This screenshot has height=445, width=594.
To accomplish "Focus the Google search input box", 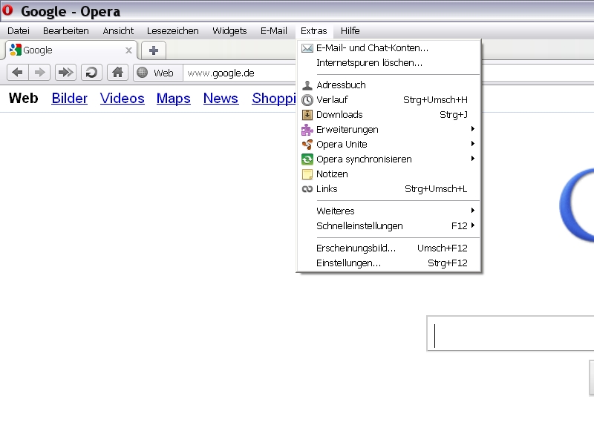I will pos(510,334).
